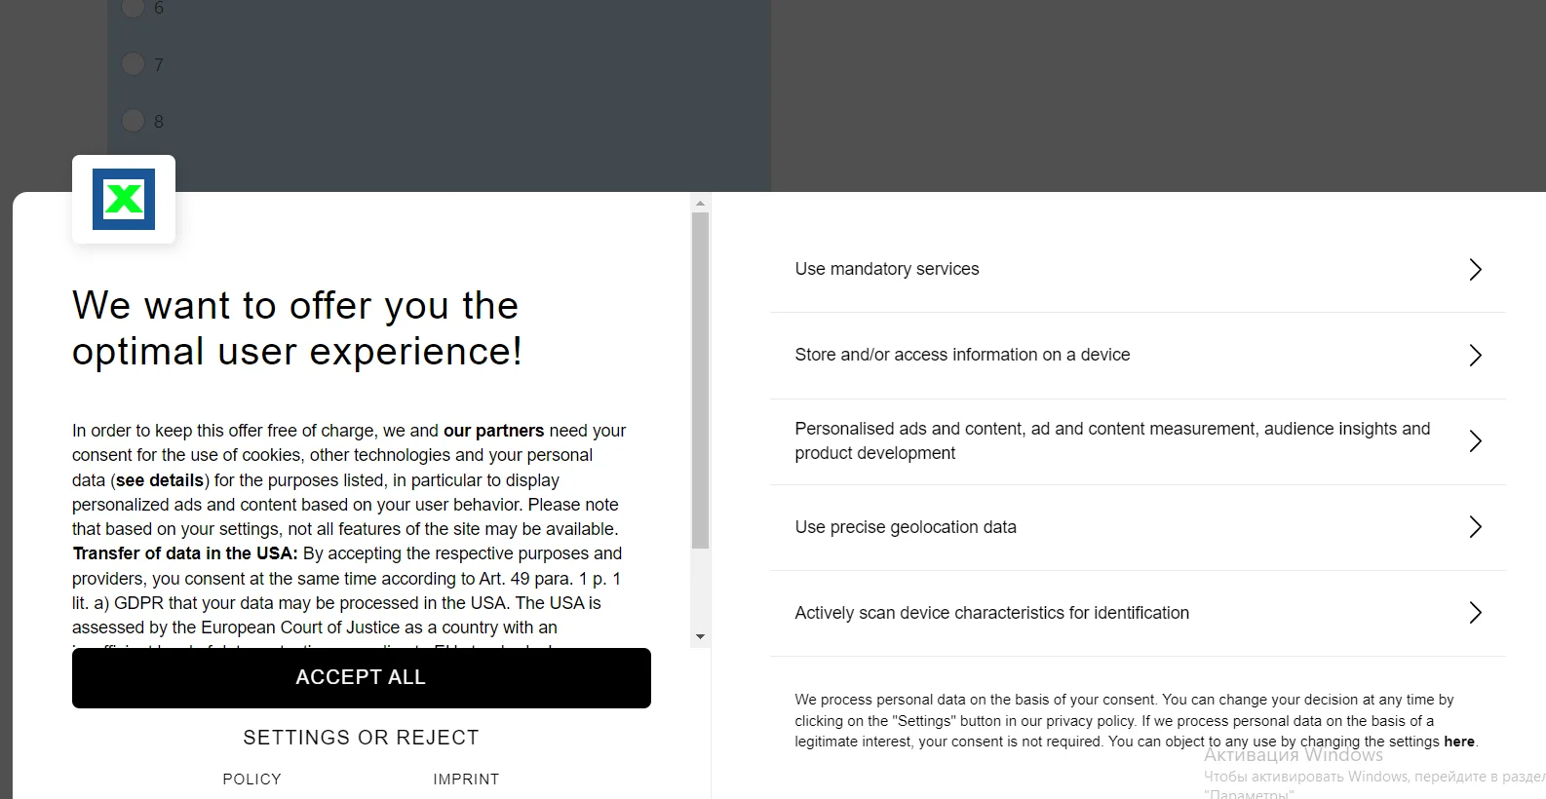The image size is (1546, 799).
Task: Click the green X logo icon
Action: pyautogui.click(x=124, y=199)
